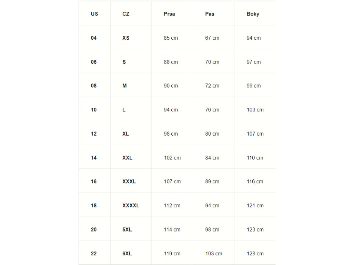The width and height of the screenshot is (353, 265).
Task: Select the 103 cm Pas value for 6XL
Action: point(214,254)
